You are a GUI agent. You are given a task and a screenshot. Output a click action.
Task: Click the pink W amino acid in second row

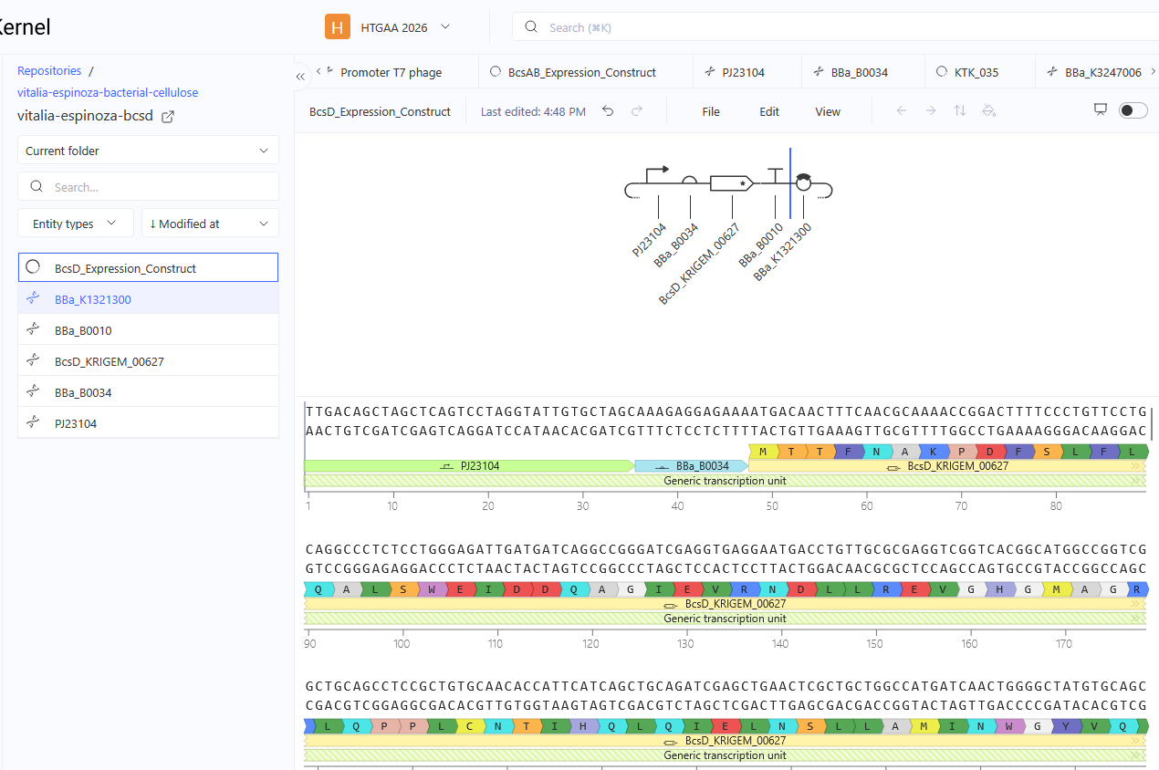[432, 589]
